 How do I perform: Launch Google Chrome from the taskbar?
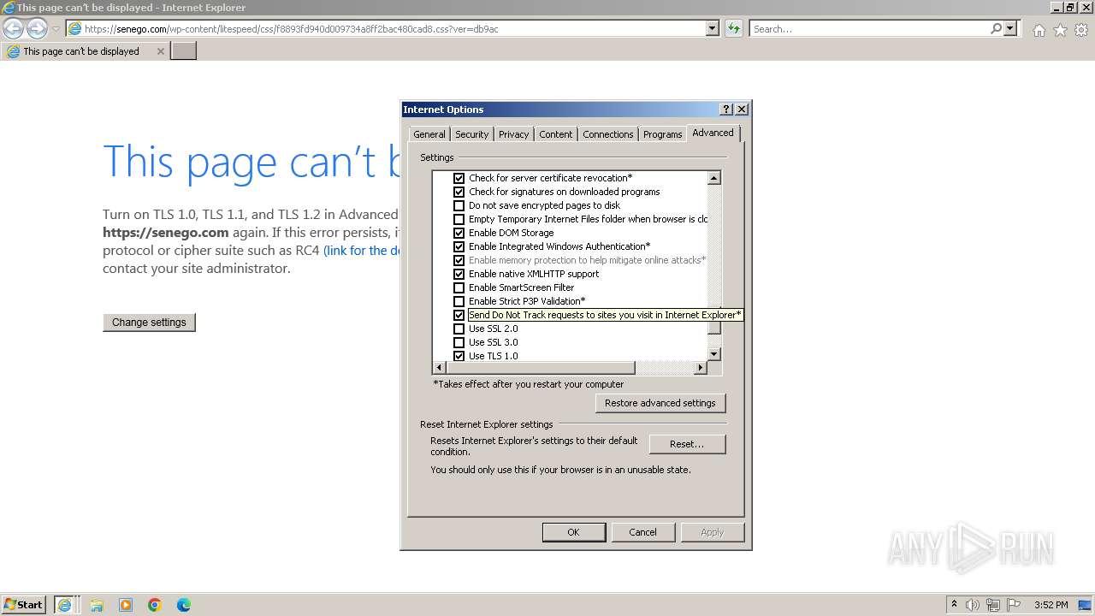tap(155, 605)
